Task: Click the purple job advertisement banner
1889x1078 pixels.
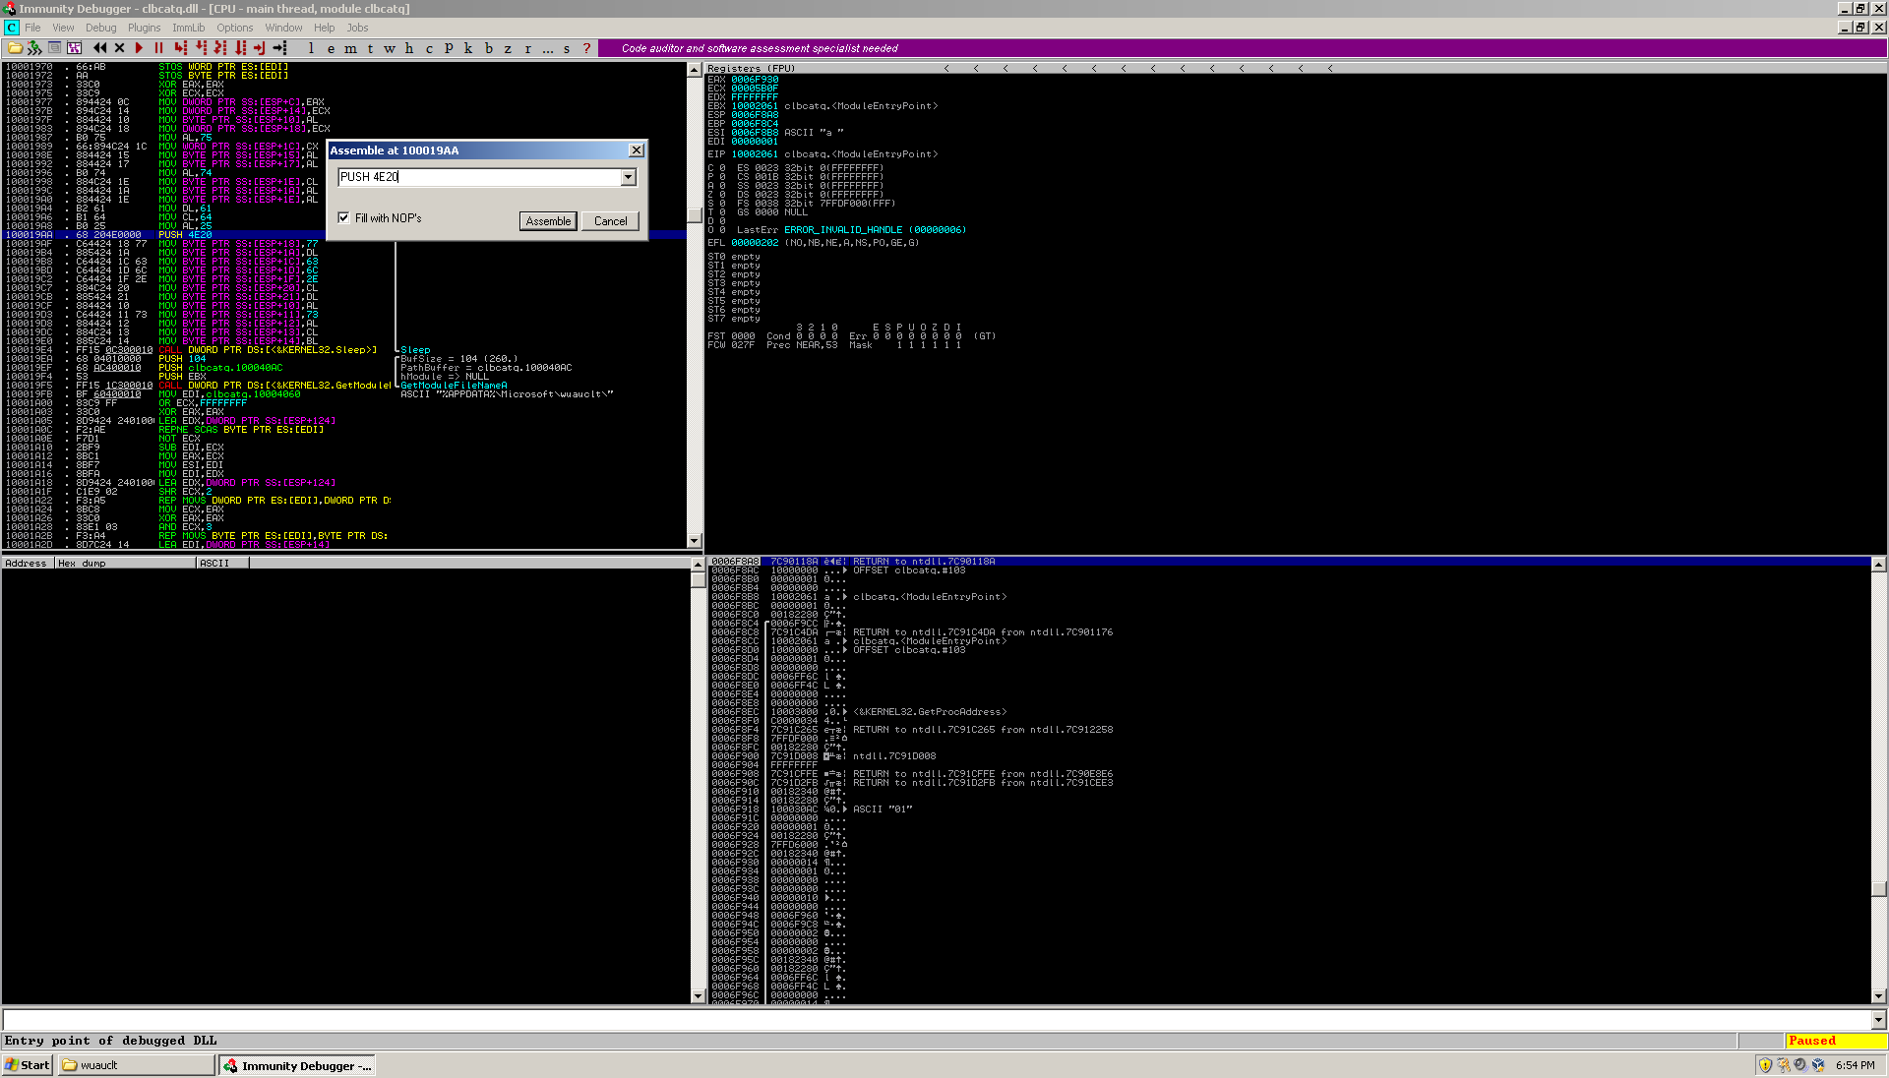Action: coord(1242,48)
